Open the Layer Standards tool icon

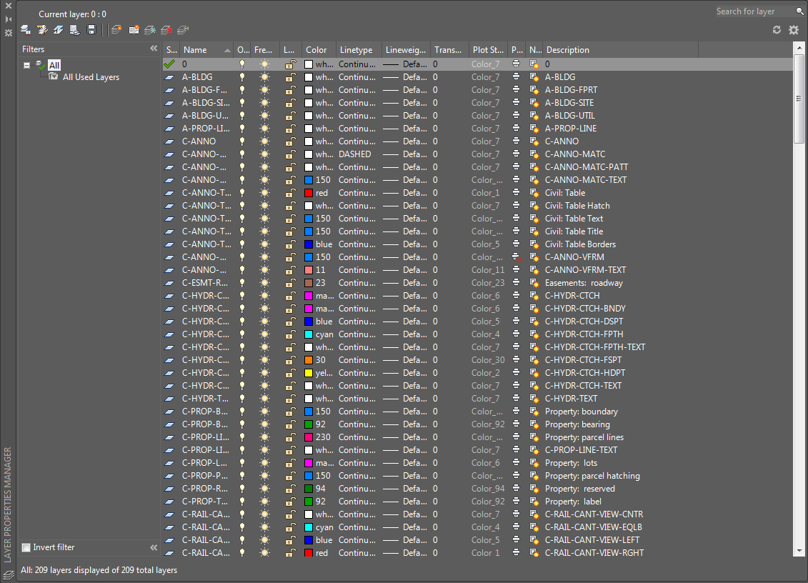(25, 30)
